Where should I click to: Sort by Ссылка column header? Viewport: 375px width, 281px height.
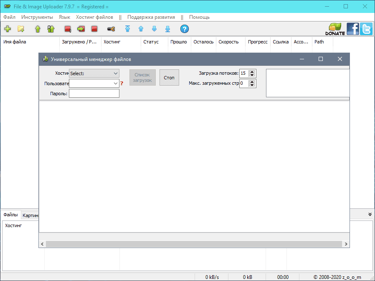click(281, 42)
